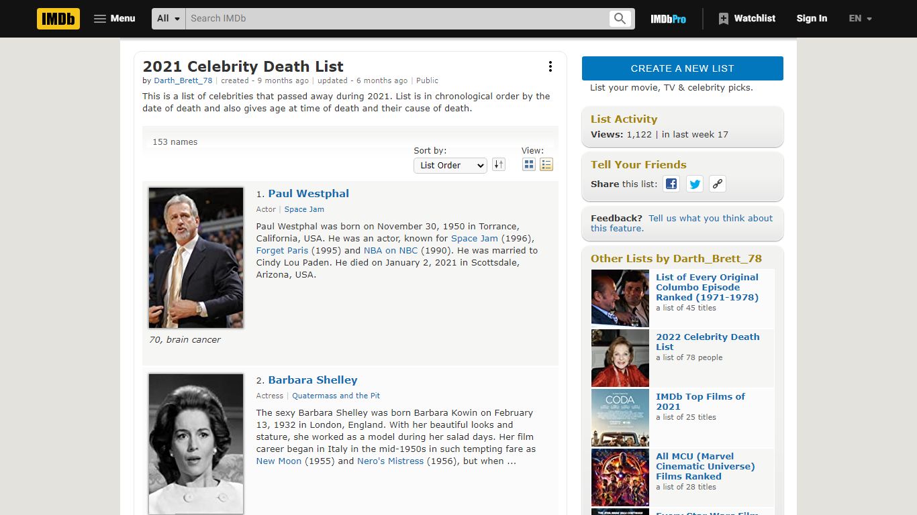
Task: Click the IMDb logo
Action: (x=58, y=19)
